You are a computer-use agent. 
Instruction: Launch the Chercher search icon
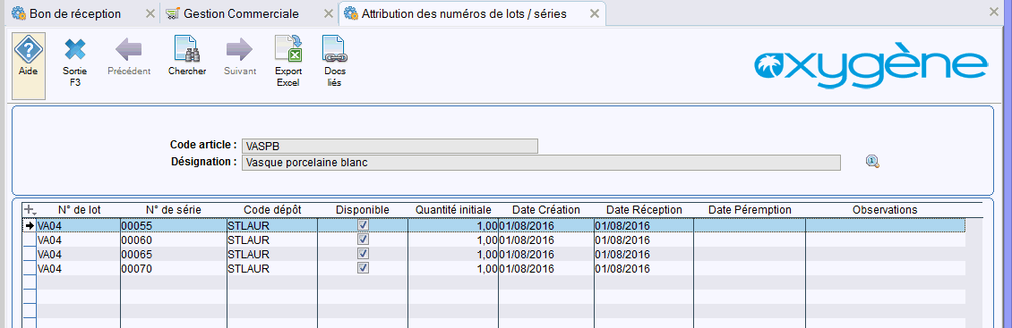click(x=187, y=51)
